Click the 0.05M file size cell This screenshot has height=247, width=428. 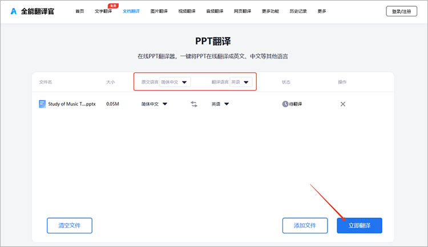[112, 104]
